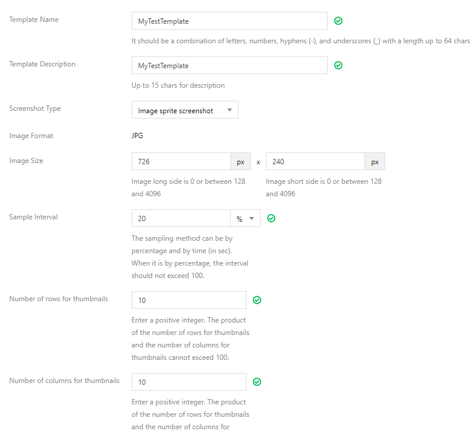Expand the Screenshot Type dropdown arrow
The height and width of the screenshot is (434, 476).
230,110
